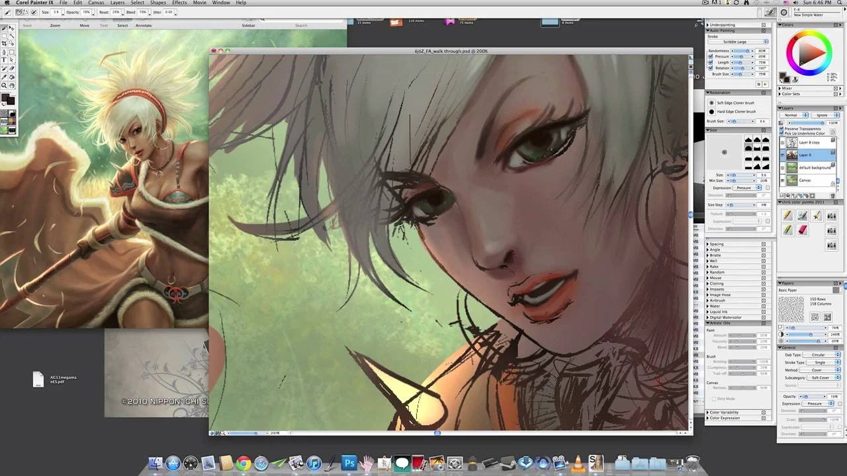This screenshot has height=476, width=847.
Task: Select the eraser variant in custom palette
Action: (x=802, y=229)
